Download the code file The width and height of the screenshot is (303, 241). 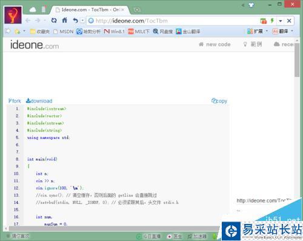point(39,101)
